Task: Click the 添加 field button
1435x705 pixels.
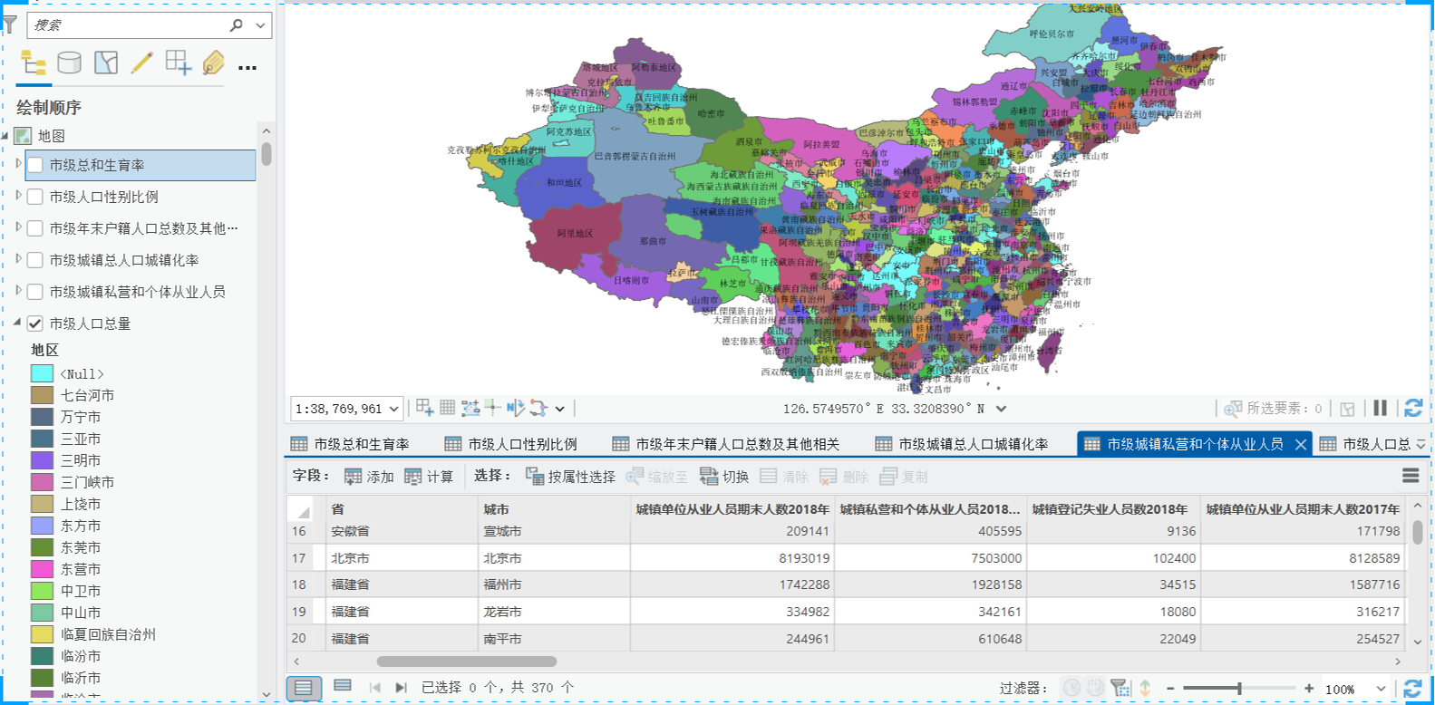Action: (x=369, y=477)
